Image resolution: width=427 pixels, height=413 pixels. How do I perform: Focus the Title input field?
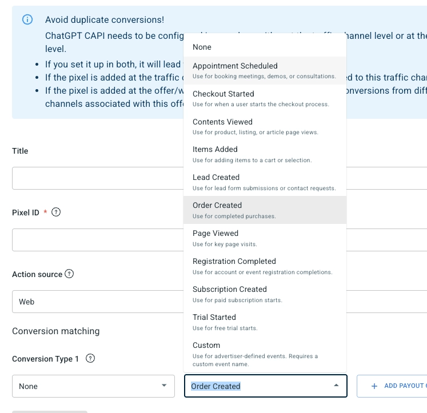(98, 178)
